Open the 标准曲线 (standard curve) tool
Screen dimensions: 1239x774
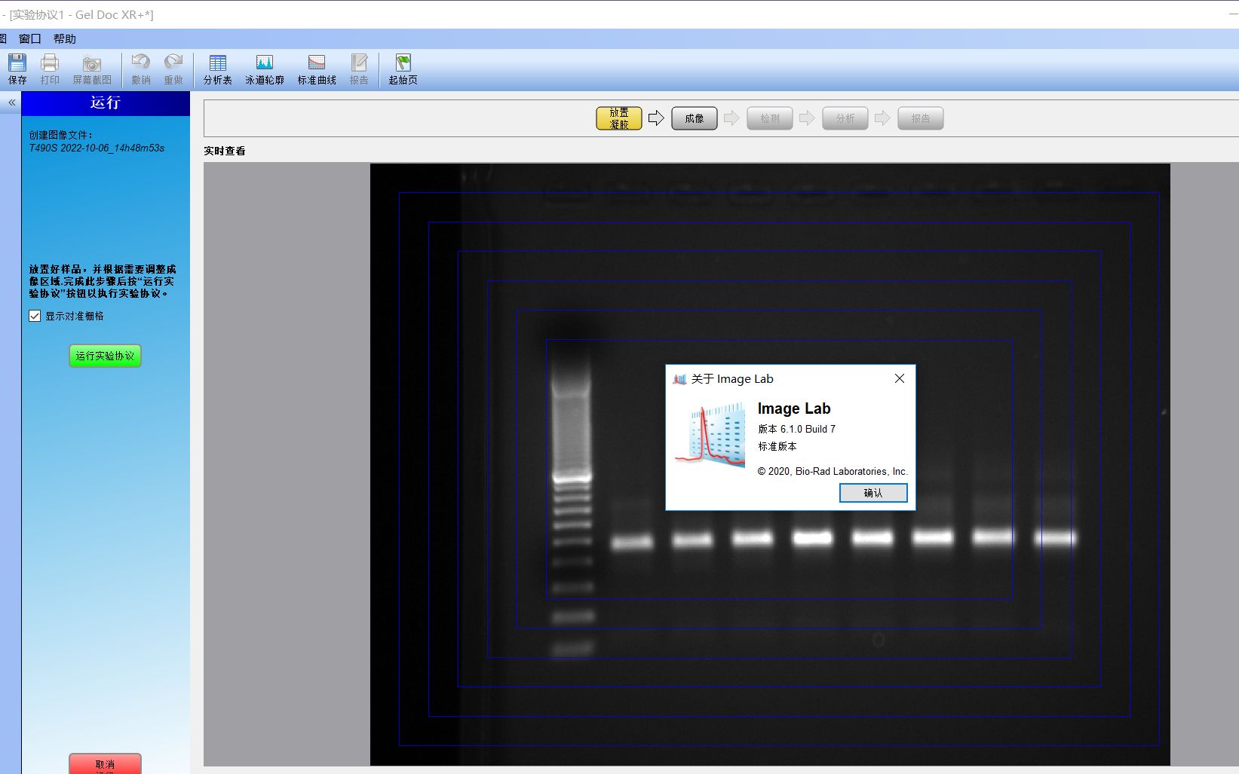[316, 69]
